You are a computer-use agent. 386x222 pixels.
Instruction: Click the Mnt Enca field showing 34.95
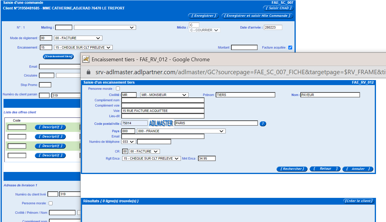click(x=207, y=158)
